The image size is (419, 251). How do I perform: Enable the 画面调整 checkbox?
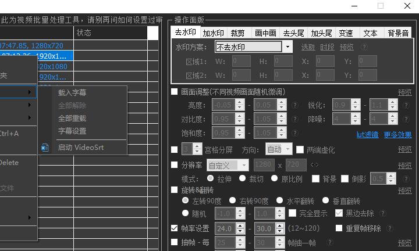(175, 92)
